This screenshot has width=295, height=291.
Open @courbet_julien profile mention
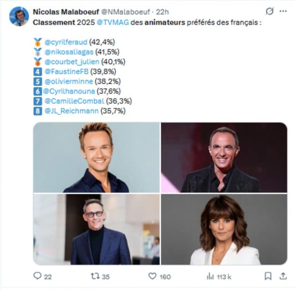click(72, 61)
